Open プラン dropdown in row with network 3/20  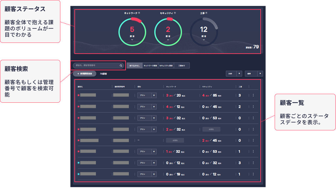(x=147, y=95)
